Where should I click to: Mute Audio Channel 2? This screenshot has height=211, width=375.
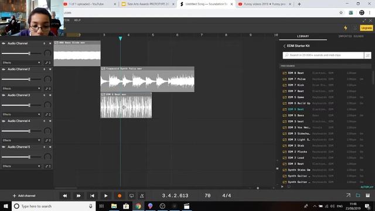50,69
